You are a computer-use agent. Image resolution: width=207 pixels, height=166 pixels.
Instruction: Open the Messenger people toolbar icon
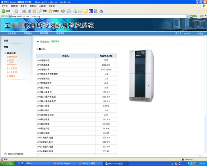pos(101,11)
